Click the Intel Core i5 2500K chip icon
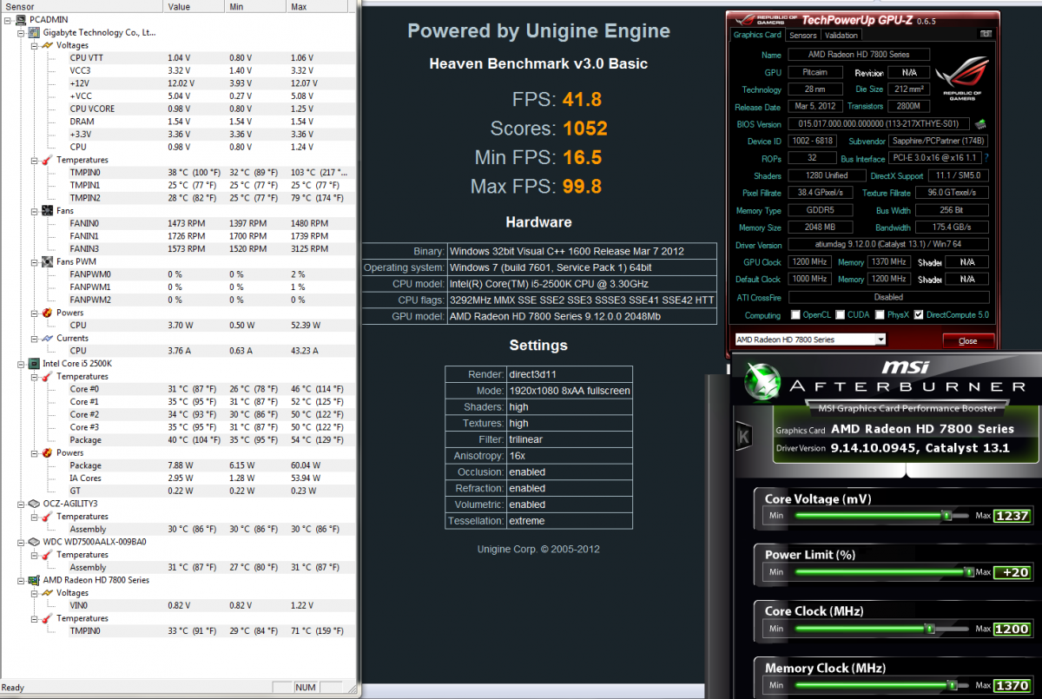The width and height of the screenshot is (1042, 699). [x=35, y=363]
